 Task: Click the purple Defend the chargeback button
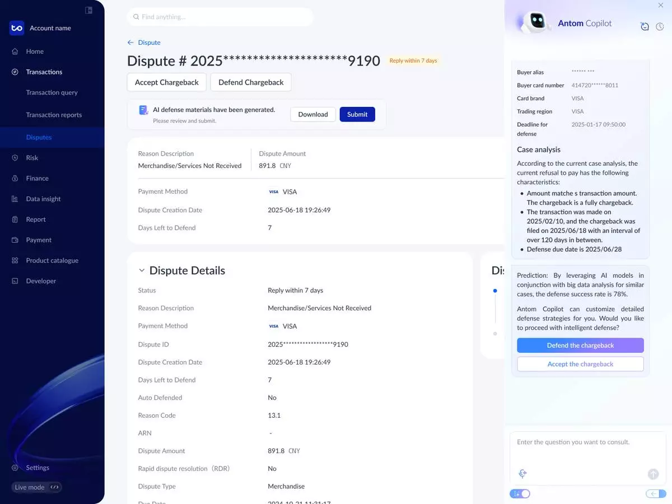[x=580, y=346]
